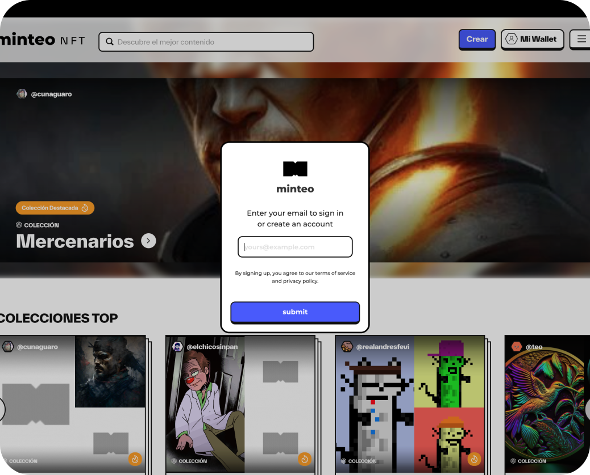The height and width of the screenshot is (475, 590).
Task: Focus the 'Descubre el mejor contenido' search field
Action: pos(206,42)
